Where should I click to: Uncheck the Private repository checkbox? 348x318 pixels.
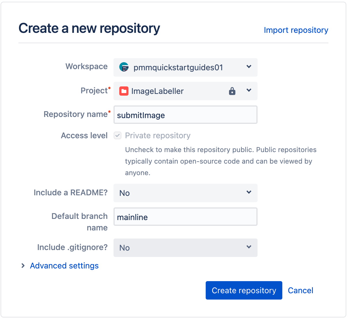117,135
